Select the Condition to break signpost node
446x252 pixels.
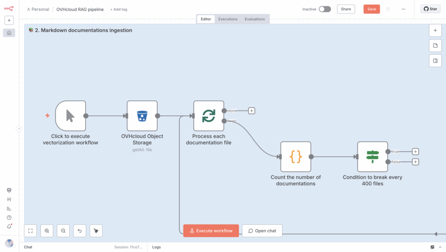(372, 157)
